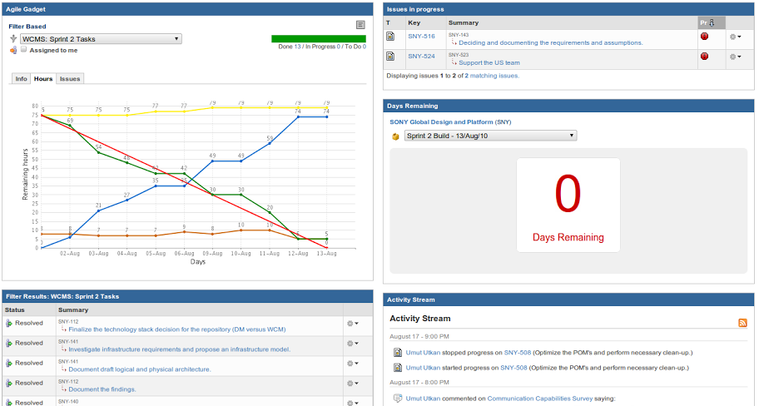Click the issue type icon for SNY-524
This screenshot has width=759, height=406.
pyautogui.click(x=390, y=57)
